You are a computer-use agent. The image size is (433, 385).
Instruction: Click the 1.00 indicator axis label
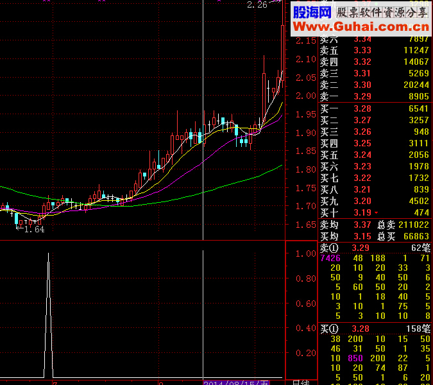306,254
